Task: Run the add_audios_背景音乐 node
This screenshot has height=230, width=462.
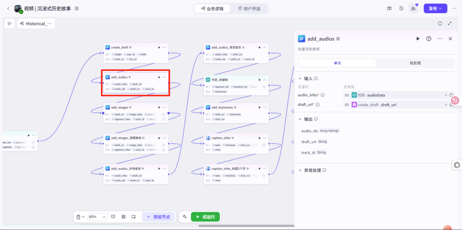Action: [260, 47]
